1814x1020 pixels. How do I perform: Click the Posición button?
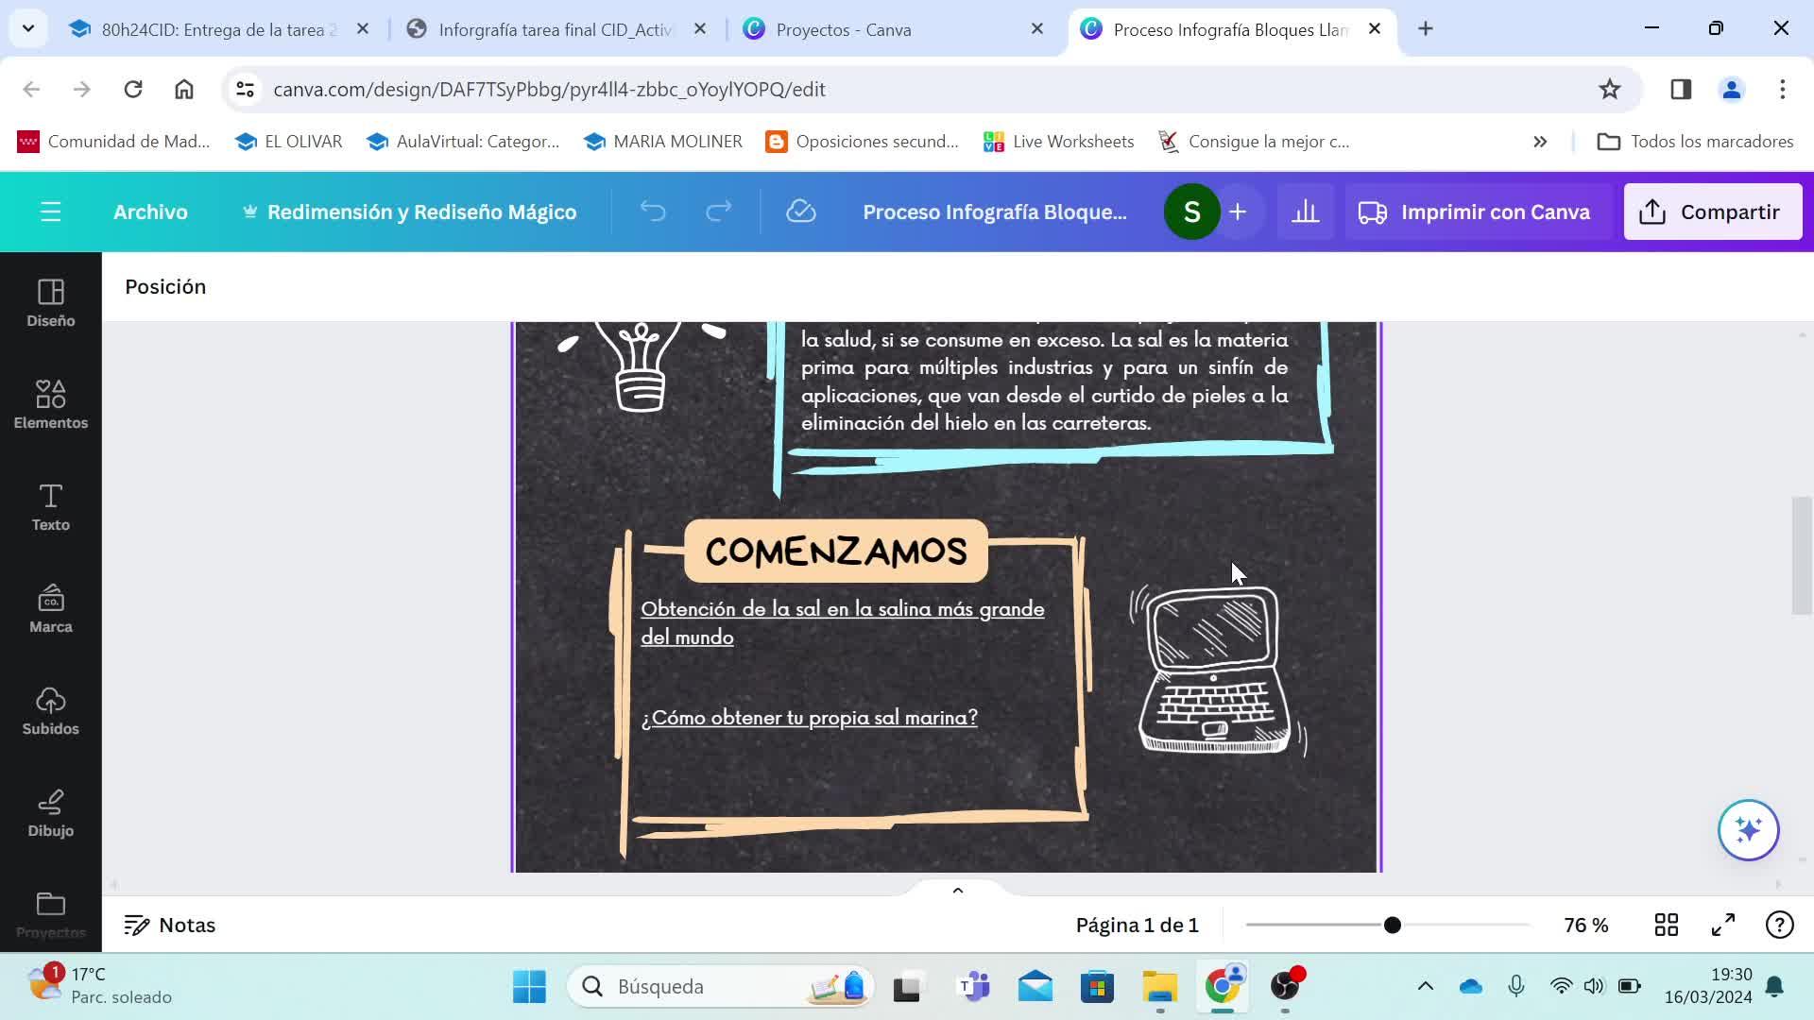click(x=165, y=286)
